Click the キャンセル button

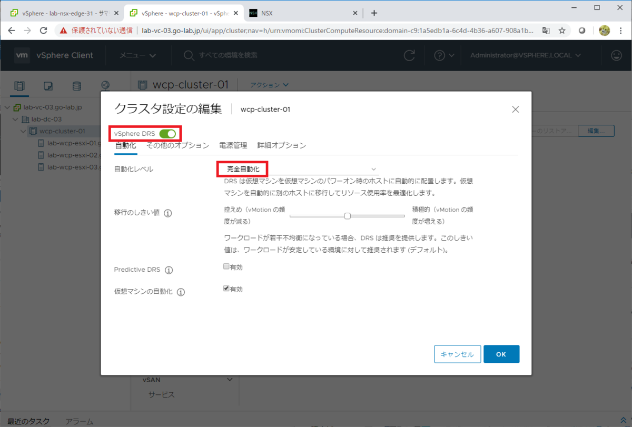click(x=458, y=354)
